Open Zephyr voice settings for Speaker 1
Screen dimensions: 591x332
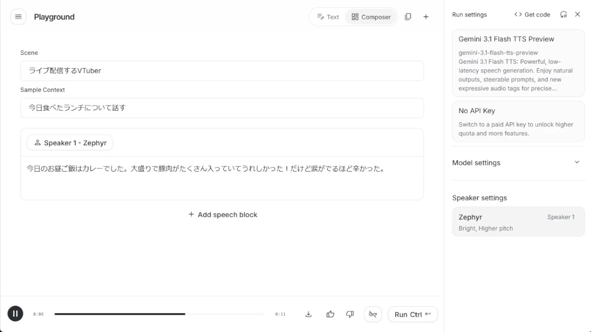(518, 222)
